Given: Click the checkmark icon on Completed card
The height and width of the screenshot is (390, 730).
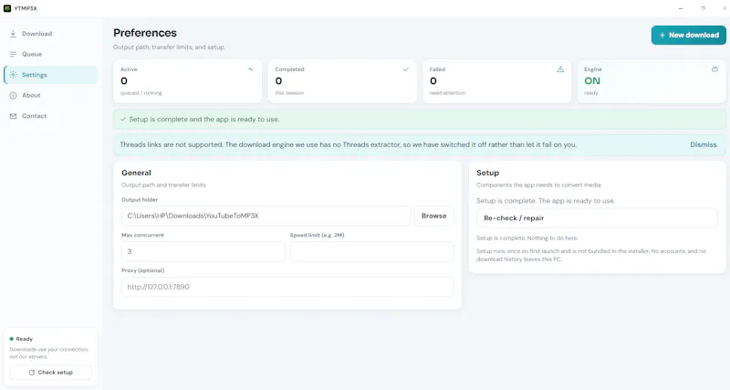Looking at the screenshot, I should (x=405, y=69).
